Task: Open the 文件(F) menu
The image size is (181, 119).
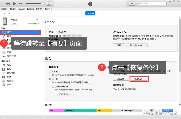Action: [4, 9]
